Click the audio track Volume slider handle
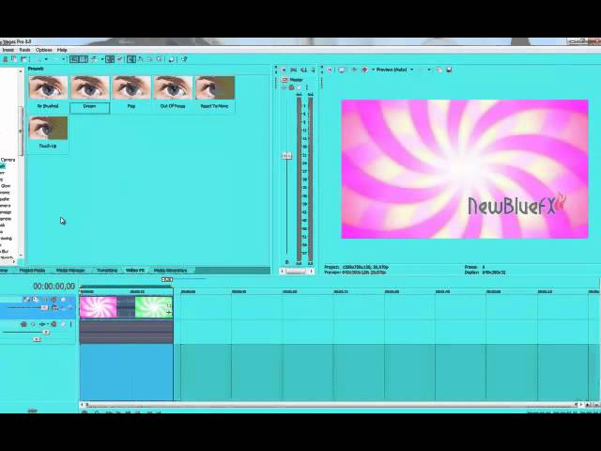The height and width of the screenshot is (451, 601). [46, 332]
